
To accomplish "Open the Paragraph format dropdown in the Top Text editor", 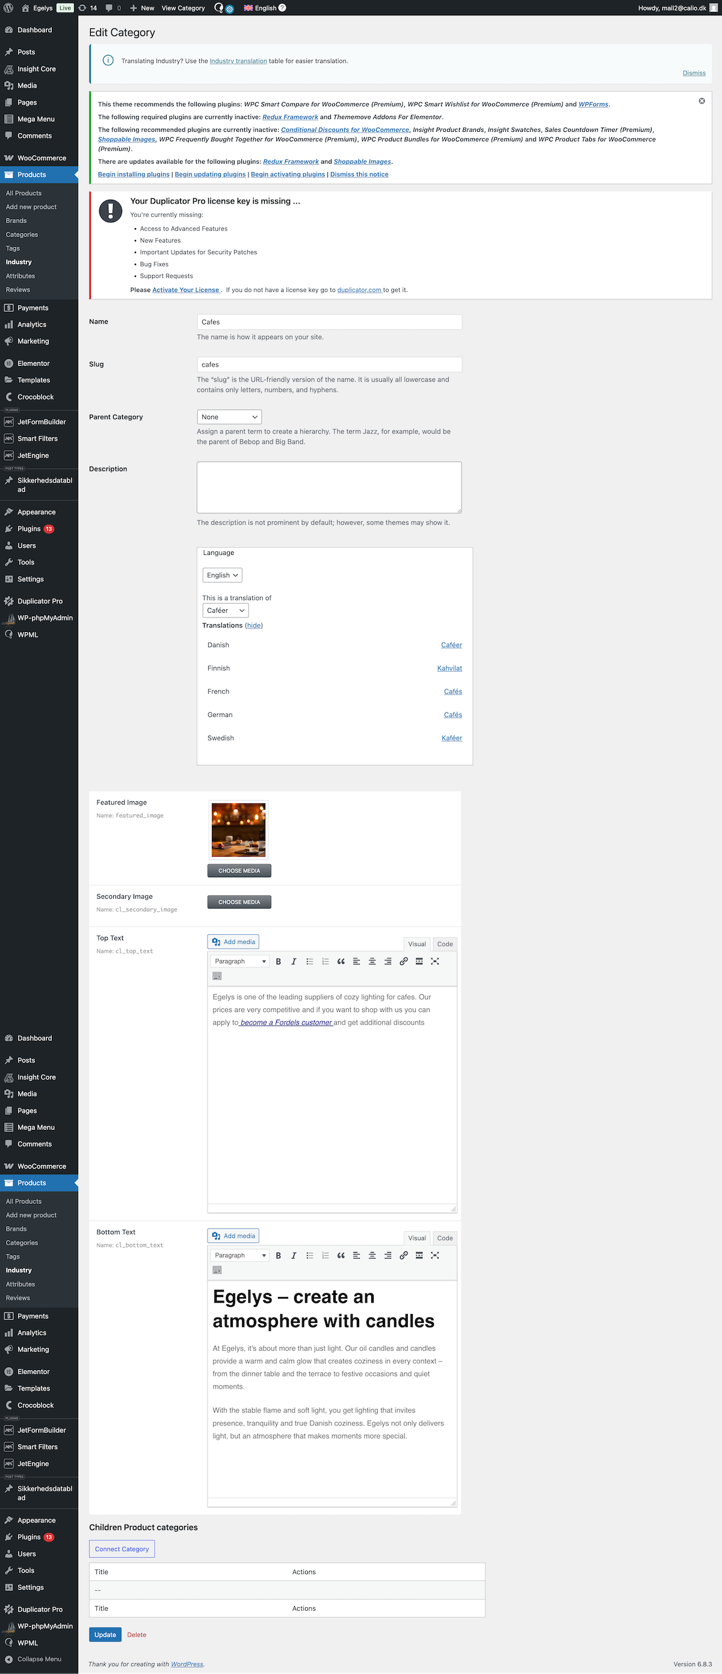I will tap(240, 961).
